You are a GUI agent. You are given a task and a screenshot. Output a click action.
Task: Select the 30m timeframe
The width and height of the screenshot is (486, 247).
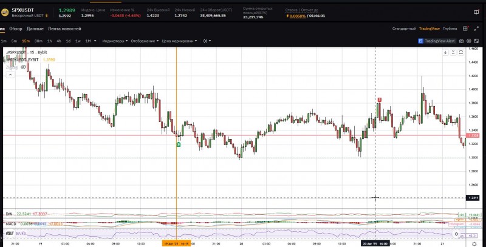click(38, 41)
